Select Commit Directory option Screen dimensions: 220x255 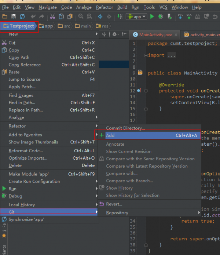150,128
